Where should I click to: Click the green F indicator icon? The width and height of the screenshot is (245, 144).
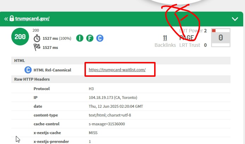click(90, 38)
